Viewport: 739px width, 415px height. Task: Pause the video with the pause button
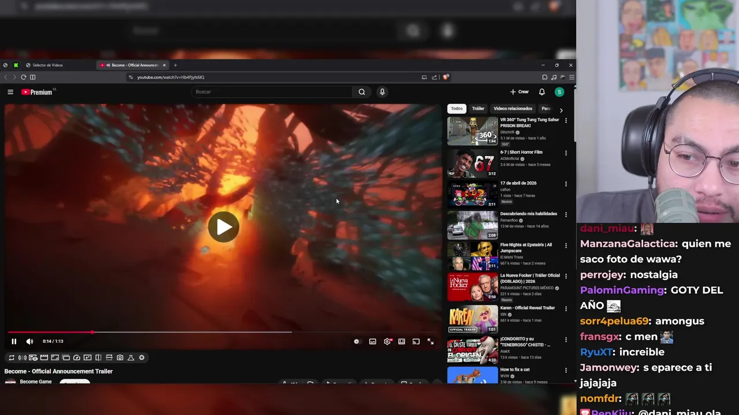pyautogui.click(x=14, y=341)
